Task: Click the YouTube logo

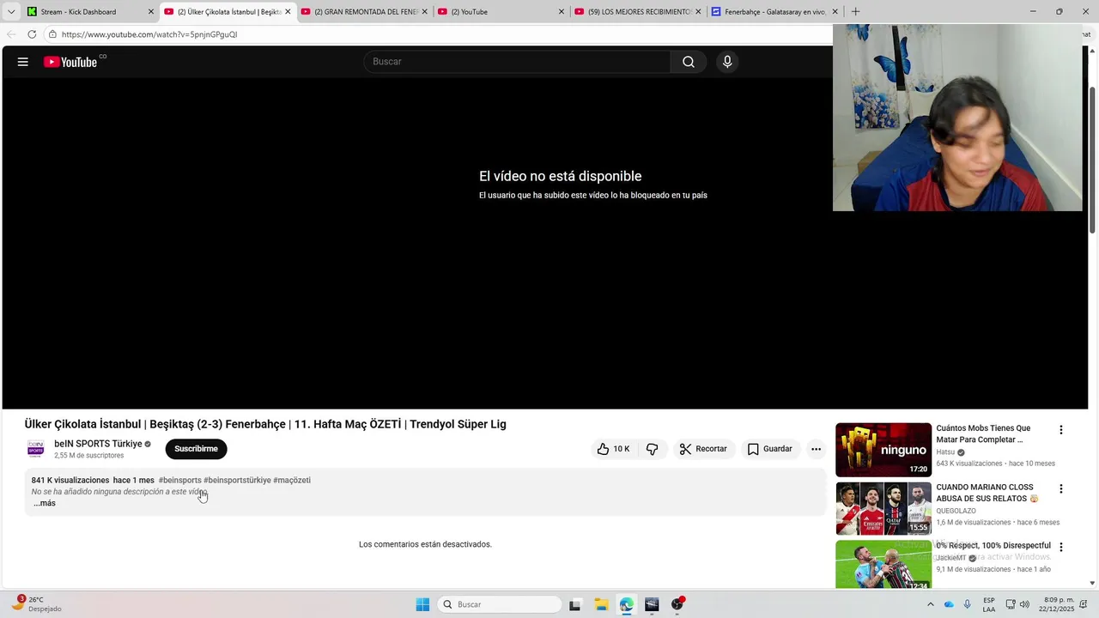Action: tap(70, 62)
